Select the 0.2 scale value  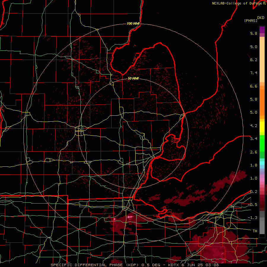click(x=254, y=192)
